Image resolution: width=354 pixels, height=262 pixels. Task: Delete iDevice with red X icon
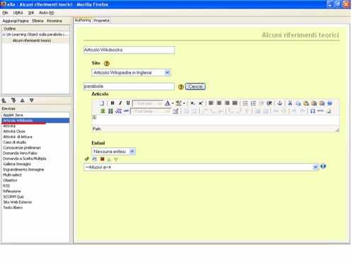[102, 159]
